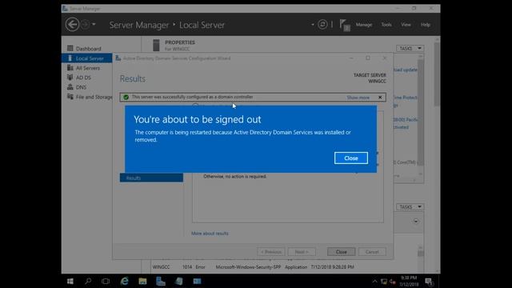Click Close on the sign-out notification
The image size is (512, 288).
(x=350, y=158)
